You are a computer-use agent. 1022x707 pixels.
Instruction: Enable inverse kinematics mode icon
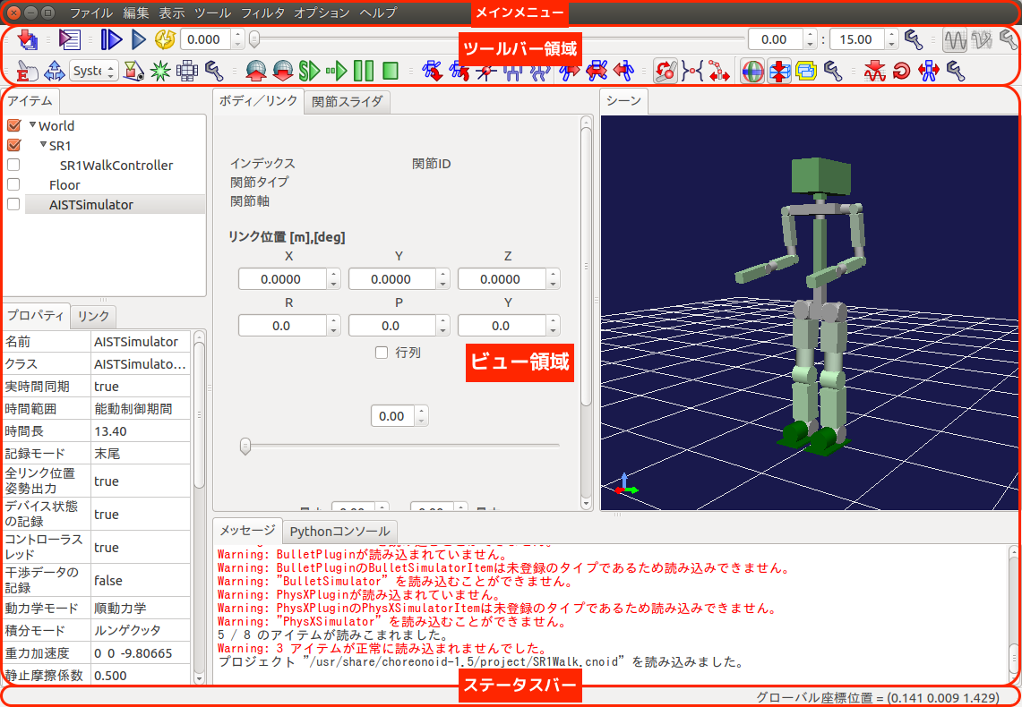(x=719, y=71)
